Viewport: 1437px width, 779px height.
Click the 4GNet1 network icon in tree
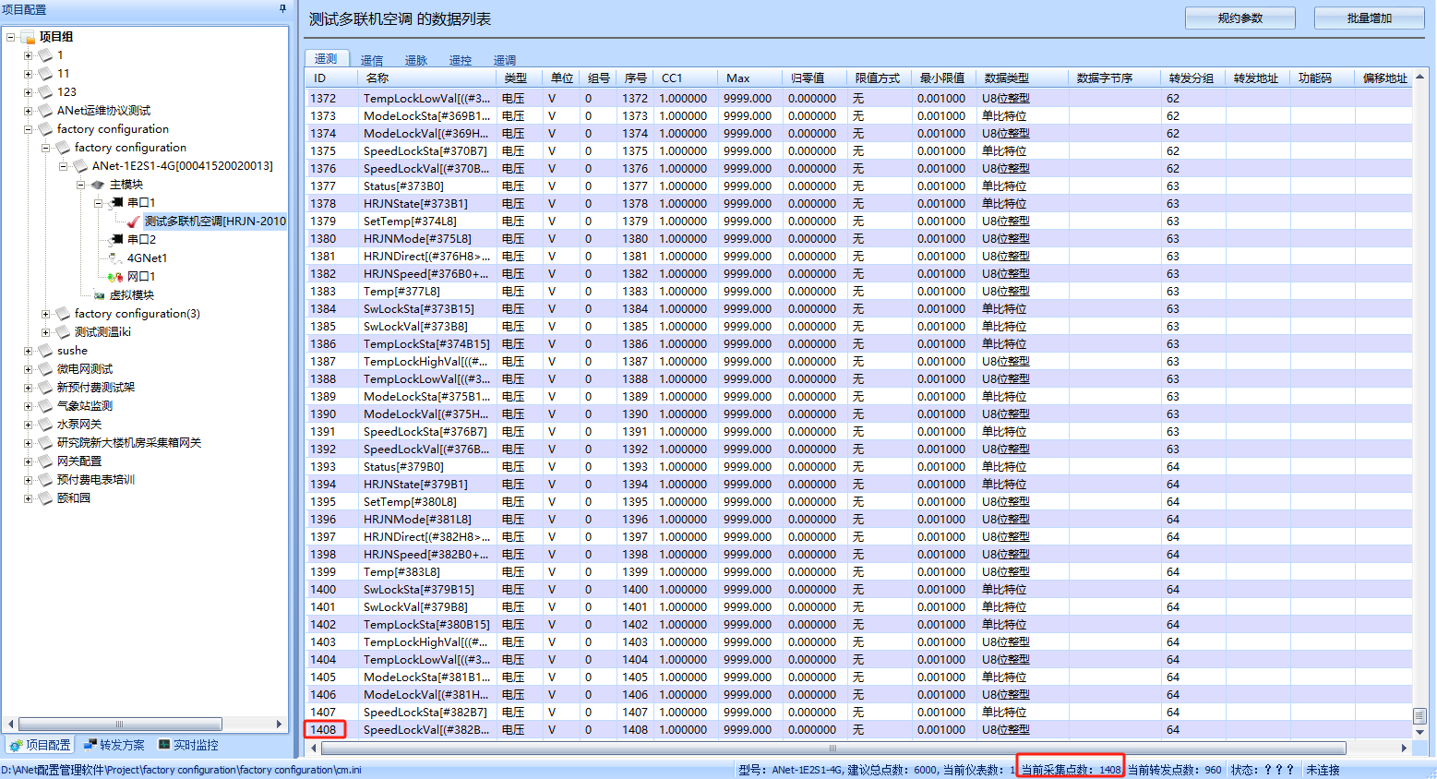(116, 258)
